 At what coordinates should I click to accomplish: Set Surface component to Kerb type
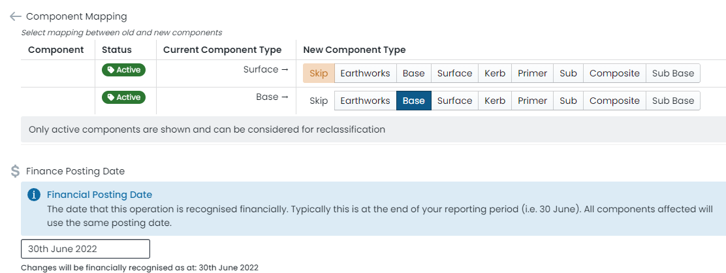point(495,73)
